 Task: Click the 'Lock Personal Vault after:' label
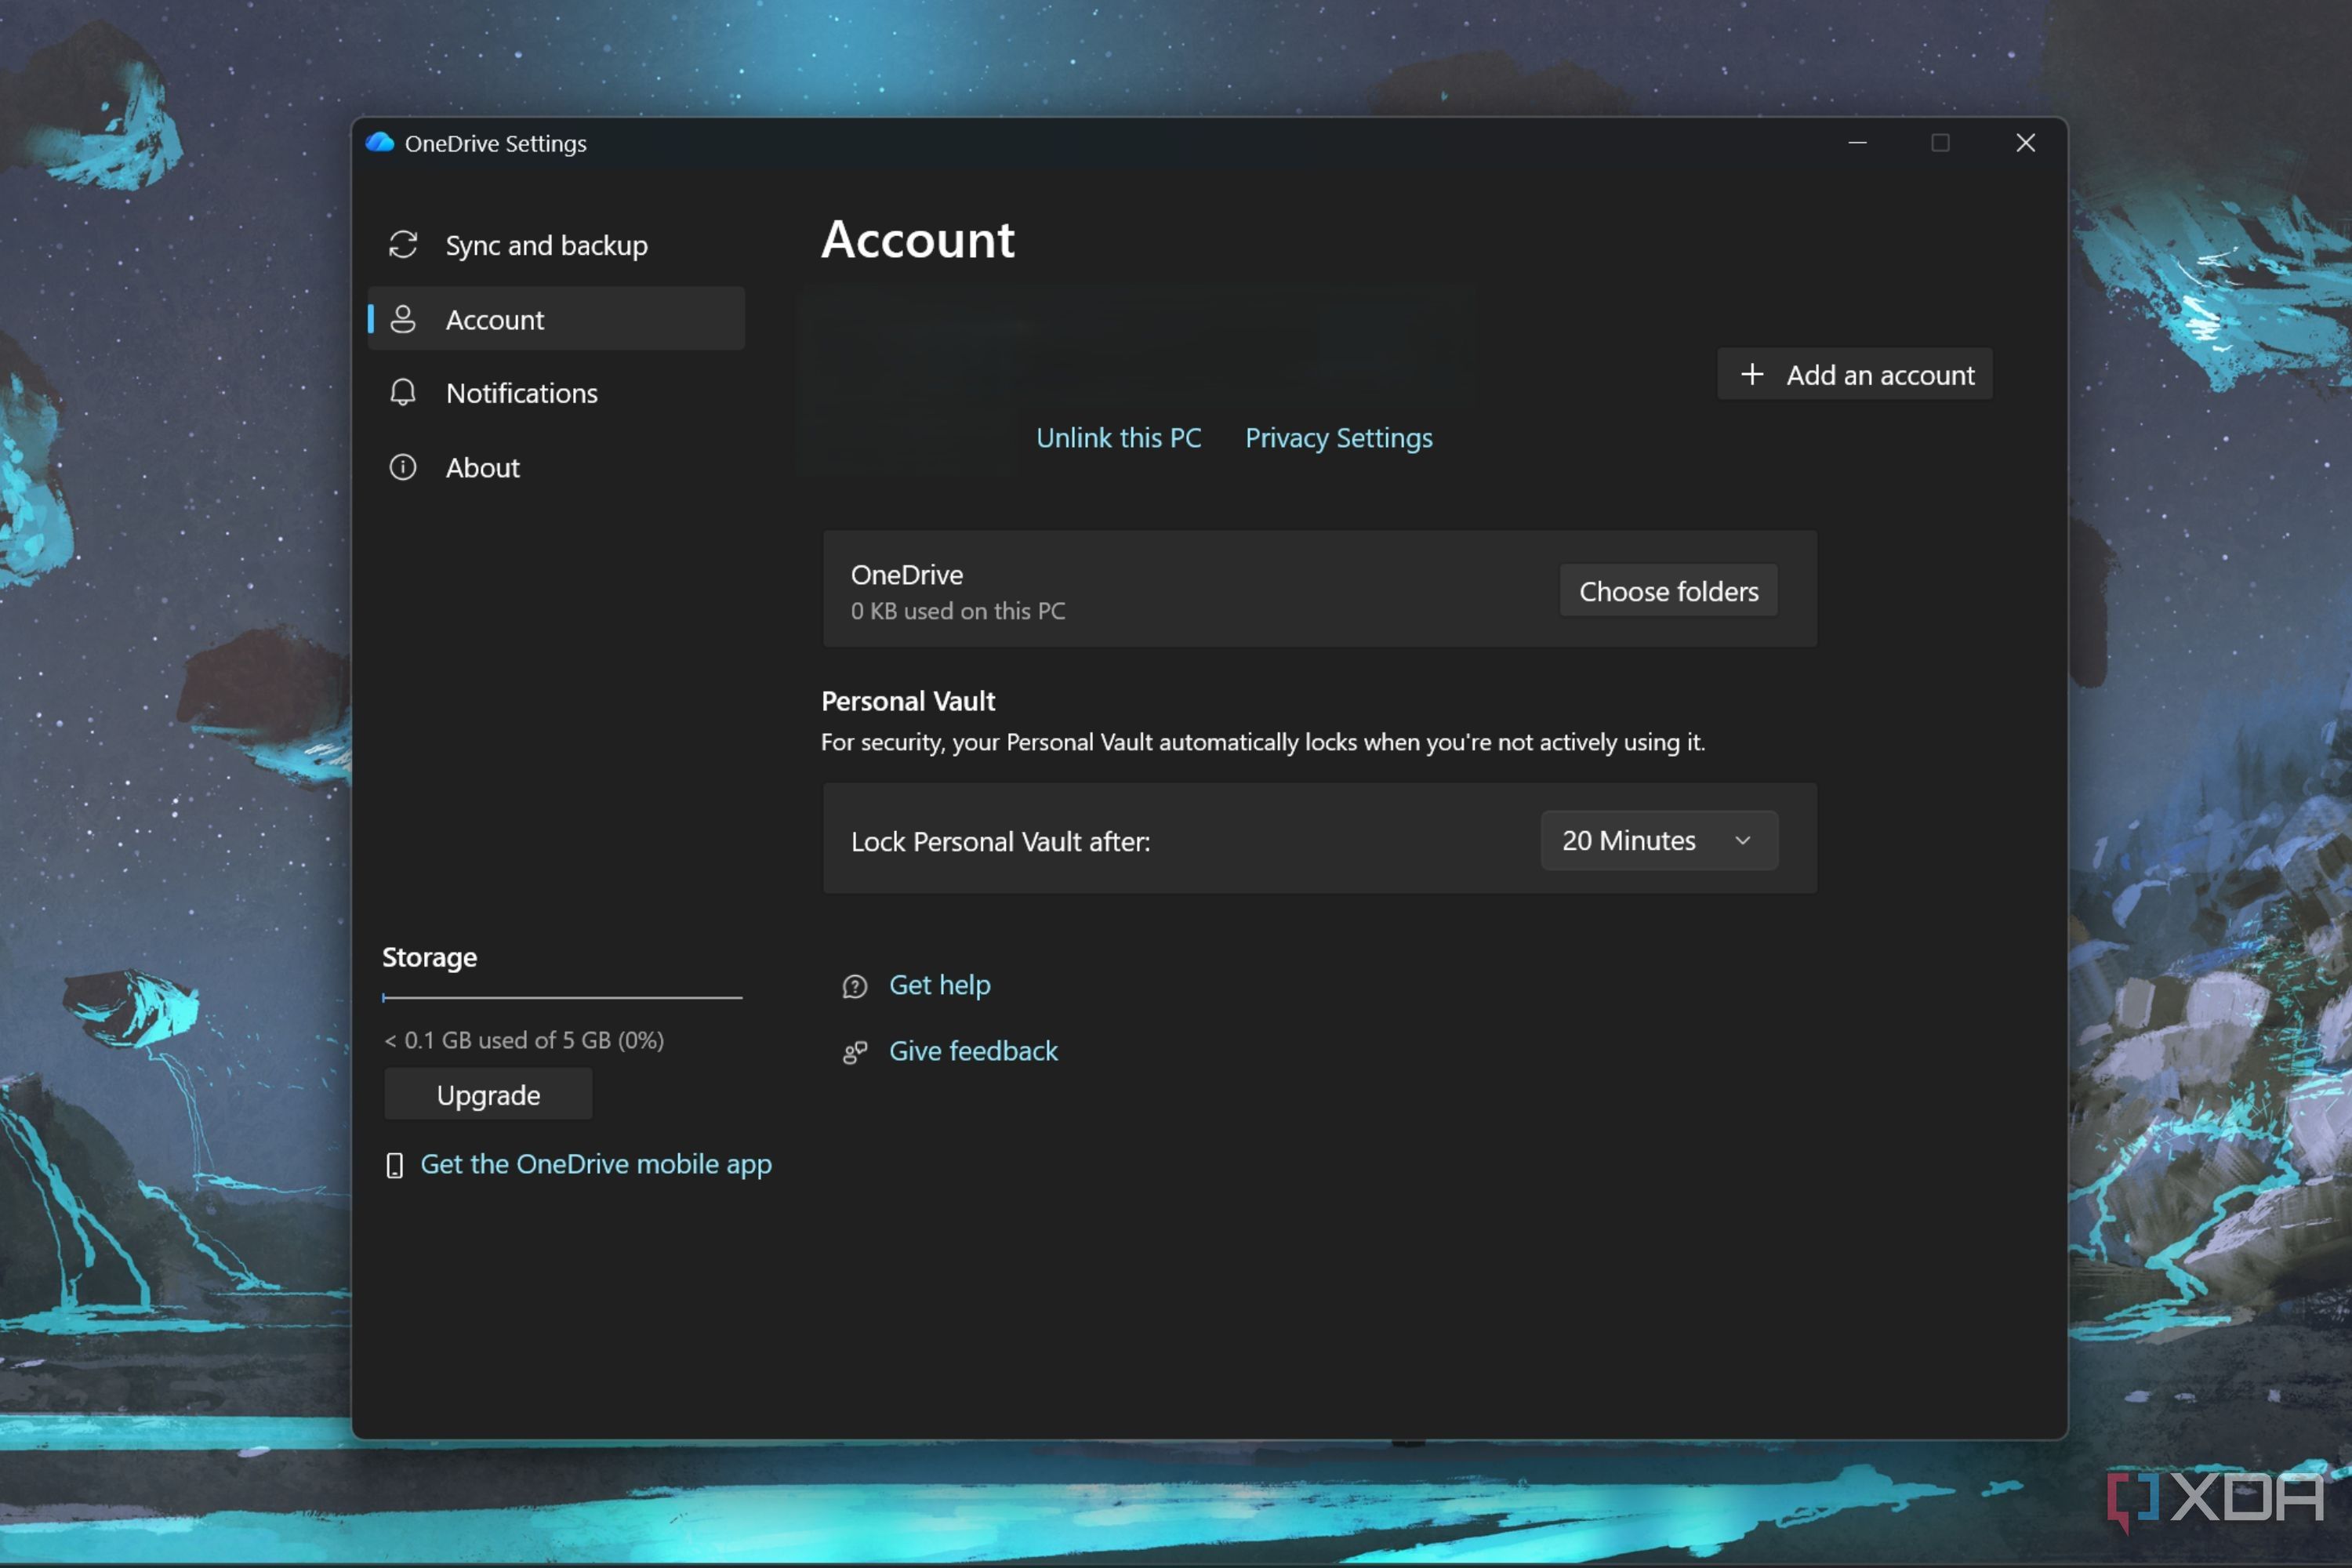click(1000, 842)
